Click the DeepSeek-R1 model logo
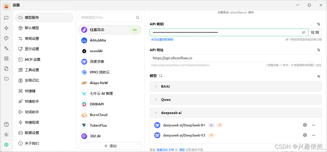The width and height of the screenshot is (327, 152). [x=157, y=125]
